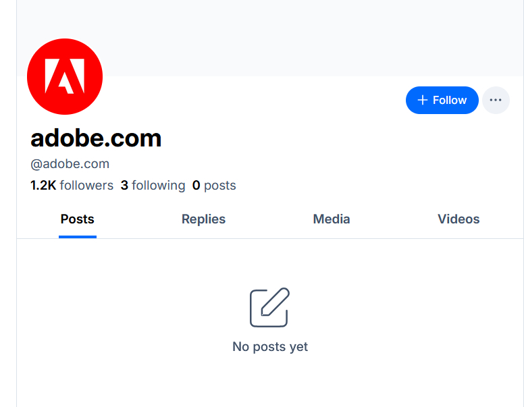Click the "No posts yet" message
This screenshot has width=524, height=407.
[x=270, y=347]
